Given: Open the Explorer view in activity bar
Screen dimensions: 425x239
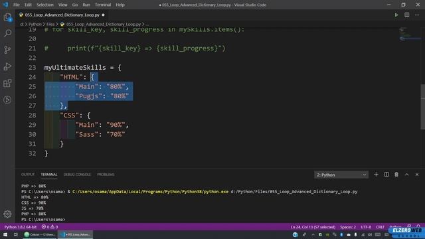Looking at the screenshot, I should click(7, 17).
